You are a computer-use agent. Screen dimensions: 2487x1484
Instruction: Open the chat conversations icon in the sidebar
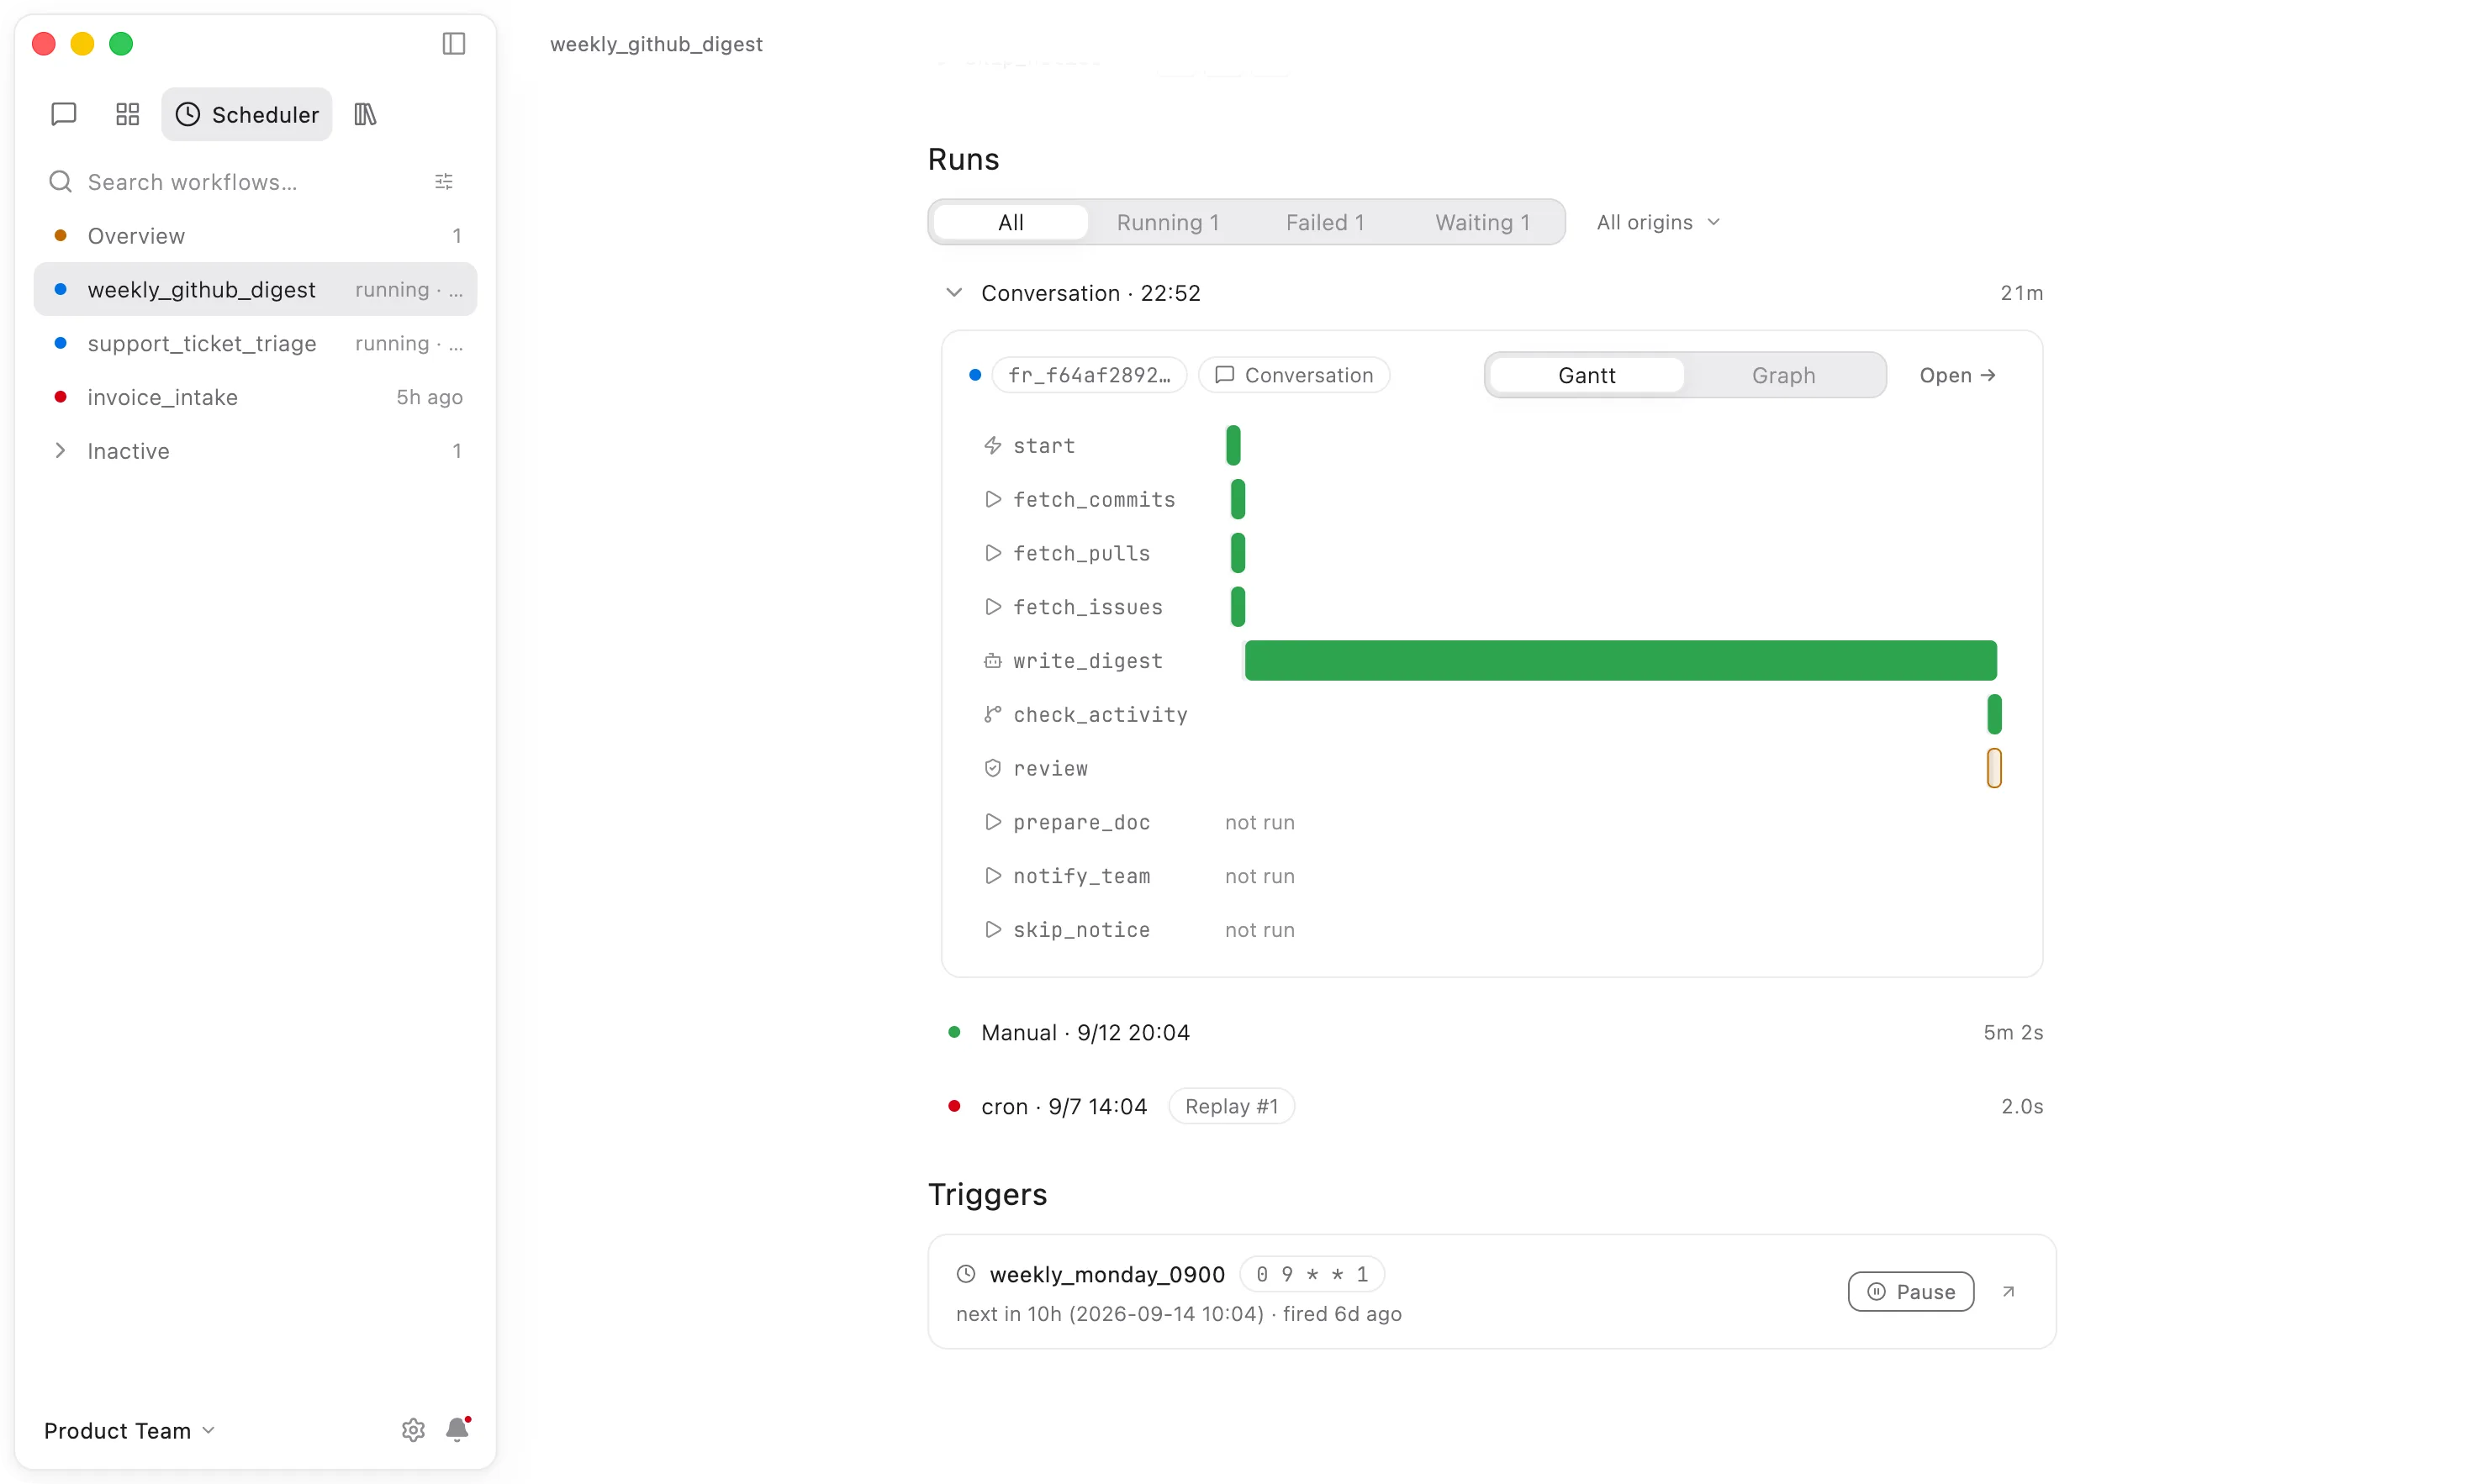[x=63, y=114]
